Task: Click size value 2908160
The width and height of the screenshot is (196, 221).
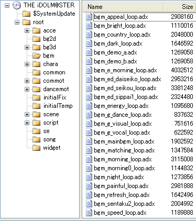Action: coord(182,17)
